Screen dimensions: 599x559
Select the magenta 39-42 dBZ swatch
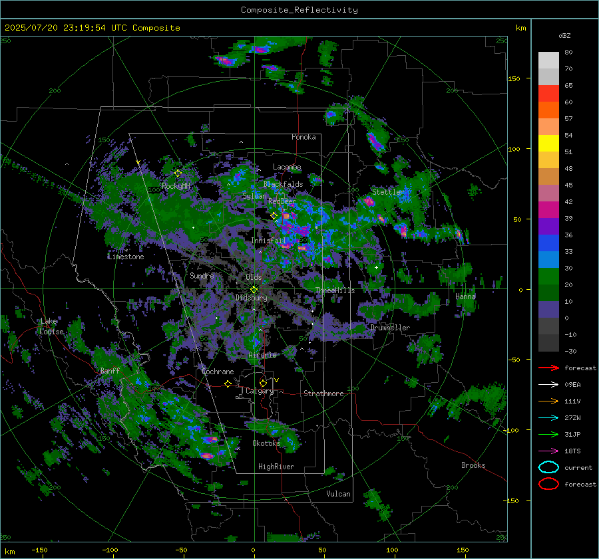[x=548, y=210]
